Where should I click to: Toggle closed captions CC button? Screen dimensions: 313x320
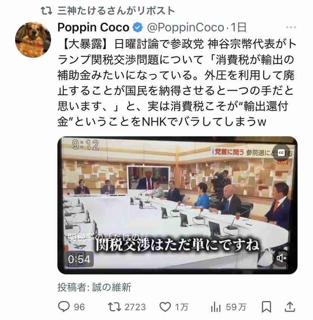coord(281,153)
